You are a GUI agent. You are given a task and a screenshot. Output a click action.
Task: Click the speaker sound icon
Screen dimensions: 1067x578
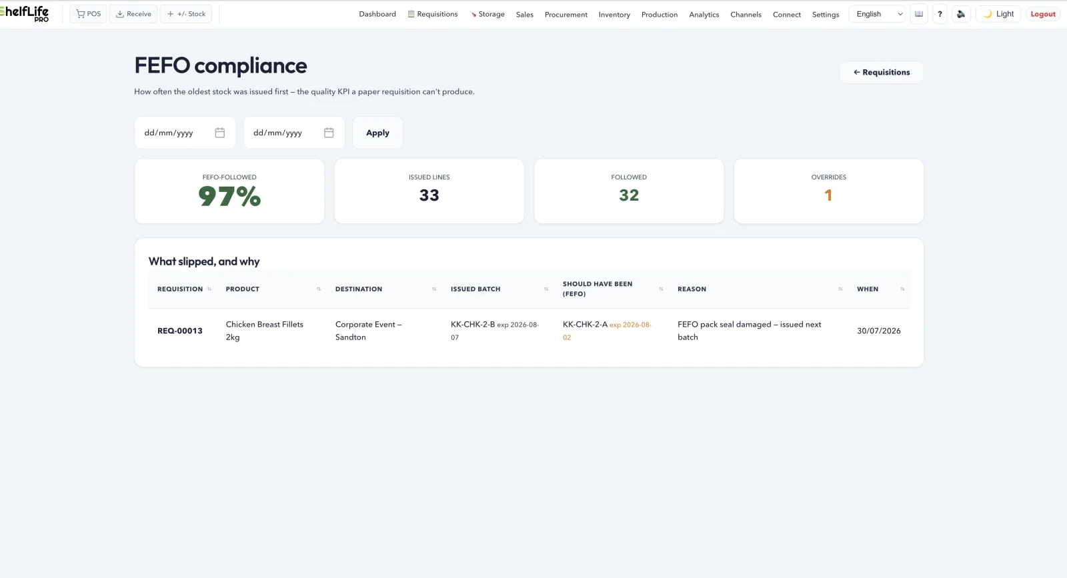(961, 14)
